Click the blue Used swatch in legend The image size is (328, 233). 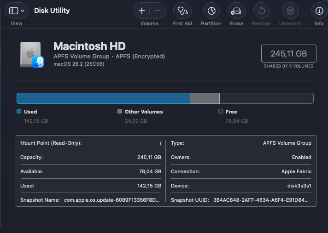tap(19, 111)
